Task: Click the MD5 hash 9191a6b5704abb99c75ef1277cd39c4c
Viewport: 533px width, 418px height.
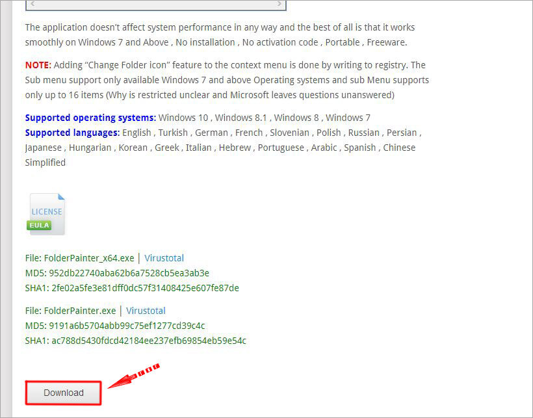Action: 127,326
